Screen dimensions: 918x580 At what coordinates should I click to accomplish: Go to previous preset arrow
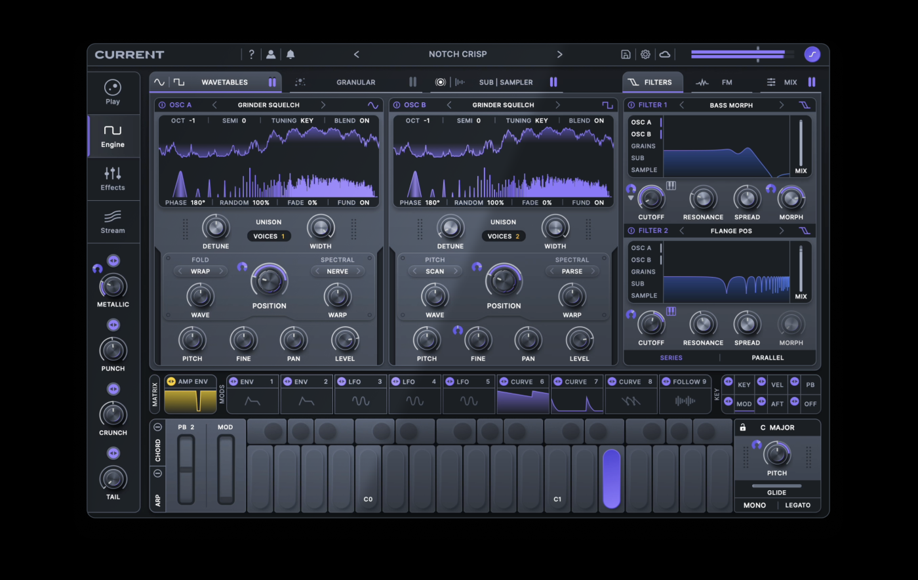(357, 54)
